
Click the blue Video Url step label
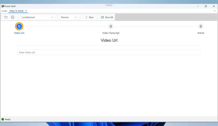coord(19,33)
